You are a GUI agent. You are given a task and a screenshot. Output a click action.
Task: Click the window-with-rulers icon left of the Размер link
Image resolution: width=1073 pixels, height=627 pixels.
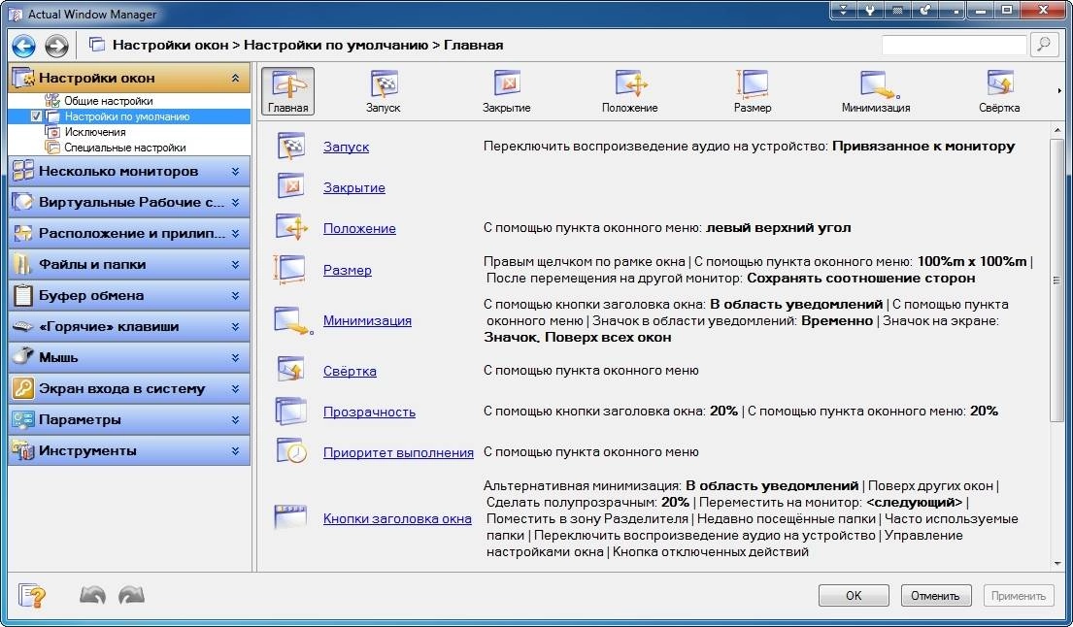tap(290, 269)
